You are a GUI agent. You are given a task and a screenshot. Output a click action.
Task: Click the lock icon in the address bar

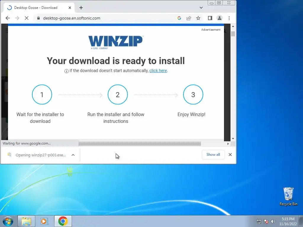tap(38, 18)
